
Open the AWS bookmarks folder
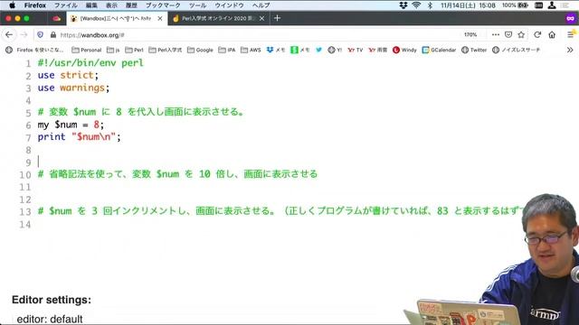[x=251, y=50]
